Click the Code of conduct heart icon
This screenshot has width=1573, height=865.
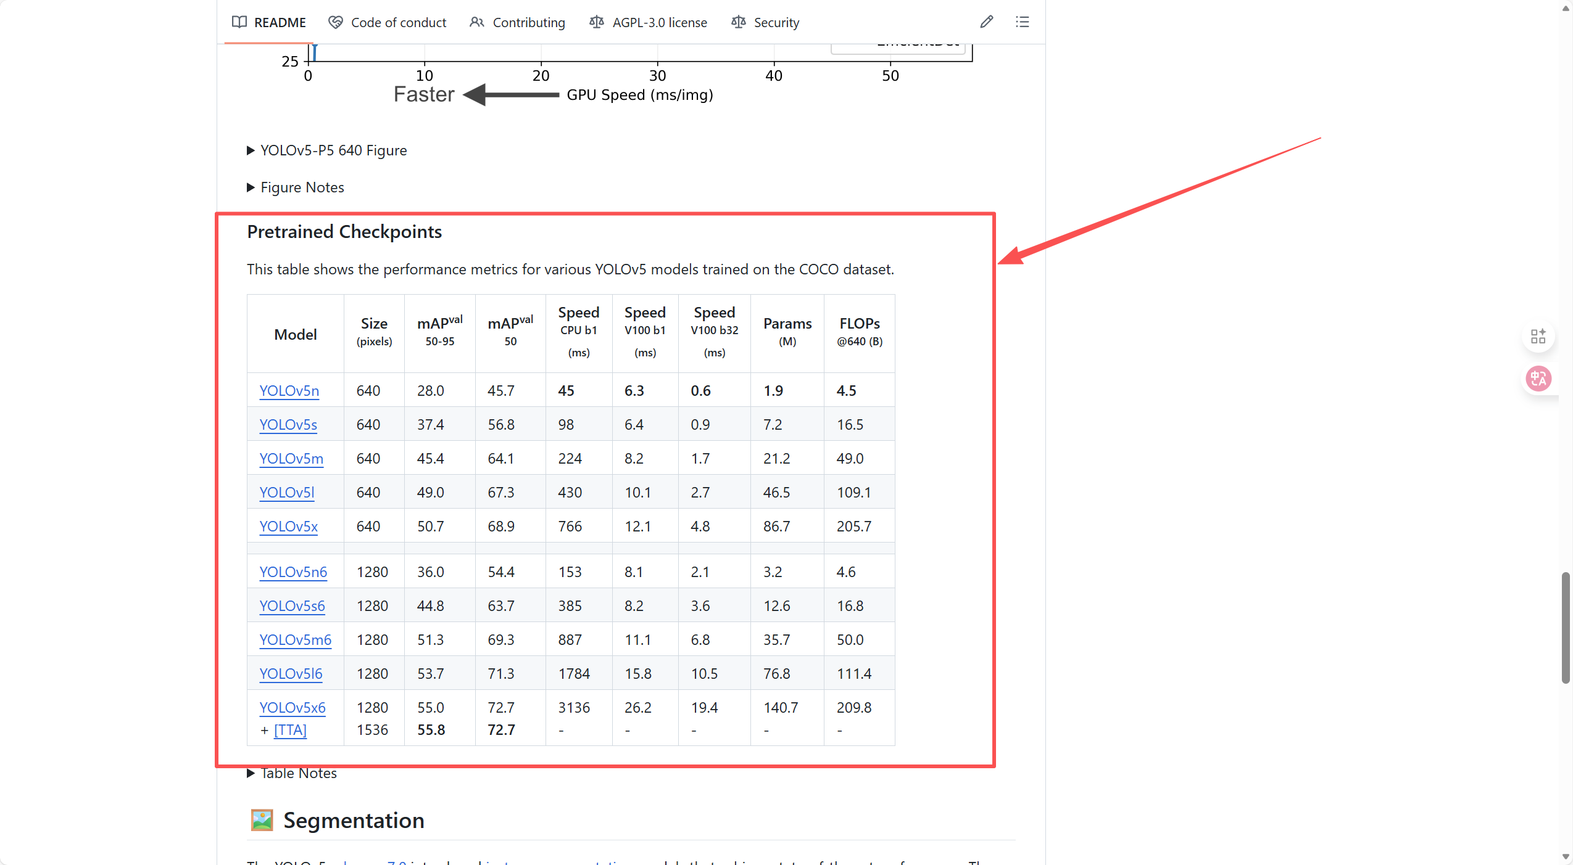pyautogui.click(x=335, y=22)
